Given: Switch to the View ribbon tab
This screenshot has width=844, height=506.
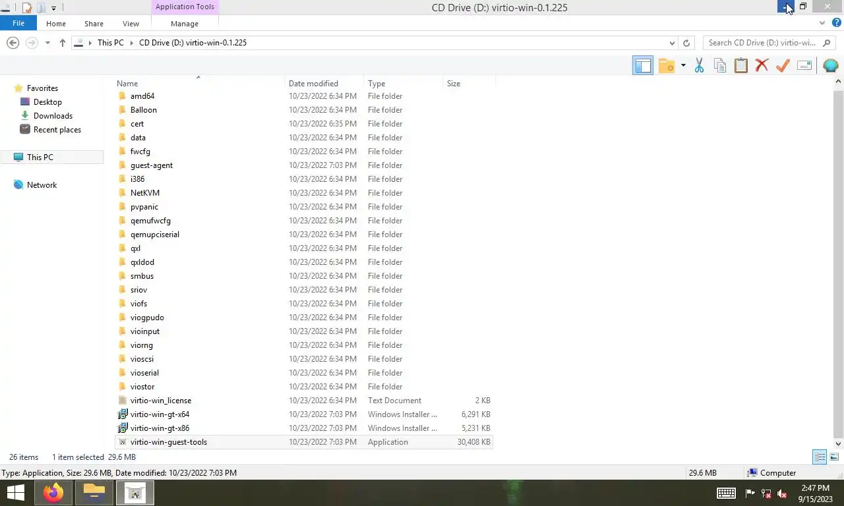Looking at the screenshot, I should 131,24.
